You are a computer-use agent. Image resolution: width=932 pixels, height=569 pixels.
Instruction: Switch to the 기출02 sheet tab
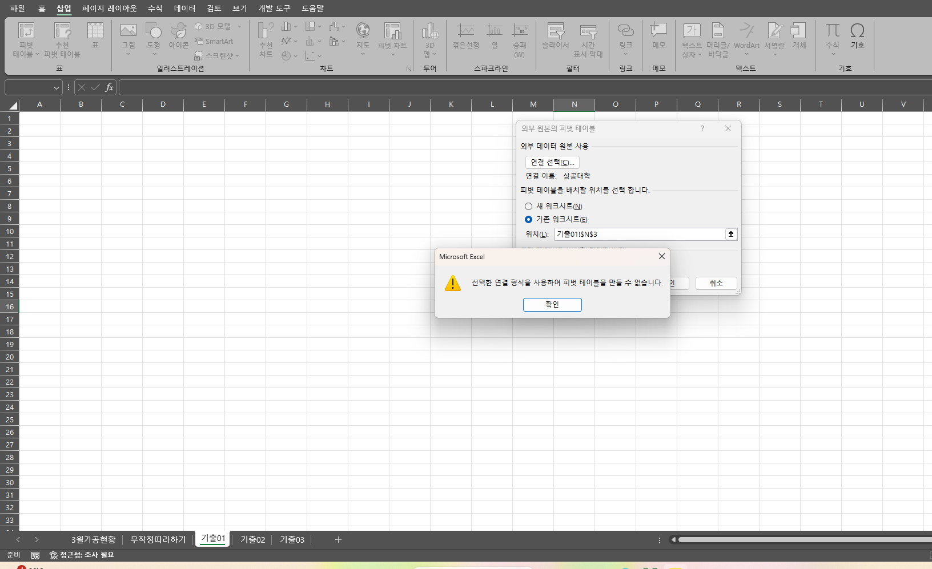tap(252, 540)
